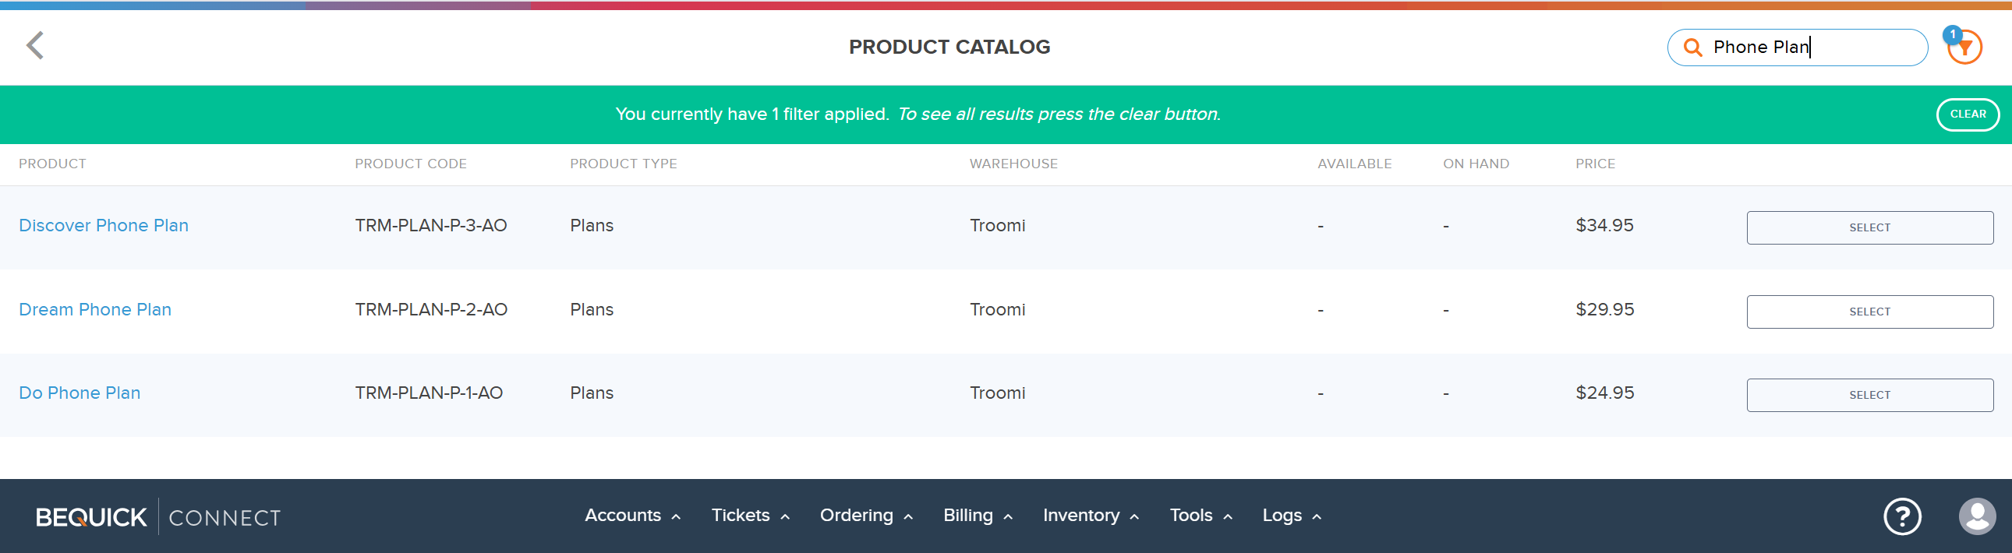
Task: Expand the Accounts menu
Action: click(633, 516)
